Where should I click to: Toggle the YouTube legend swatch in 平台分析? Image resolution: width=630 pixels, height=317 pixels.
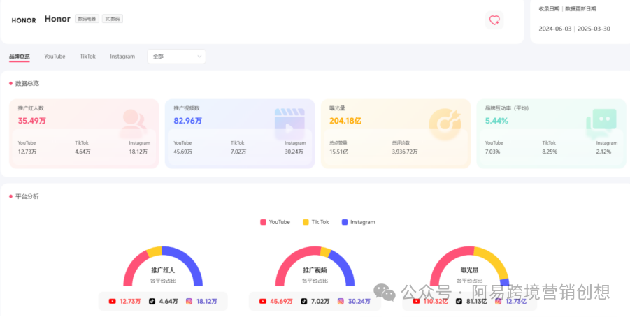263,222
